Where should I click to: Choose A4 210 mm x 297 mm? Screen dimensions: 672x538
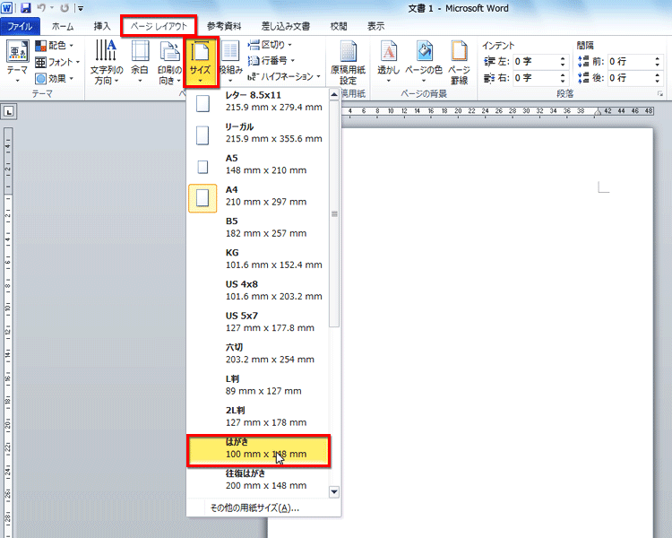pyautogui.click(x=258, y=196)
